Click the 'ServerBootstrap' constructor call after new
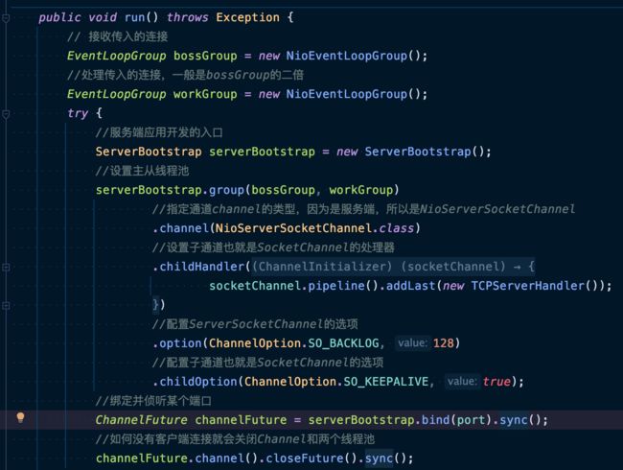623x470 pixels. click(x=418, y=152)
